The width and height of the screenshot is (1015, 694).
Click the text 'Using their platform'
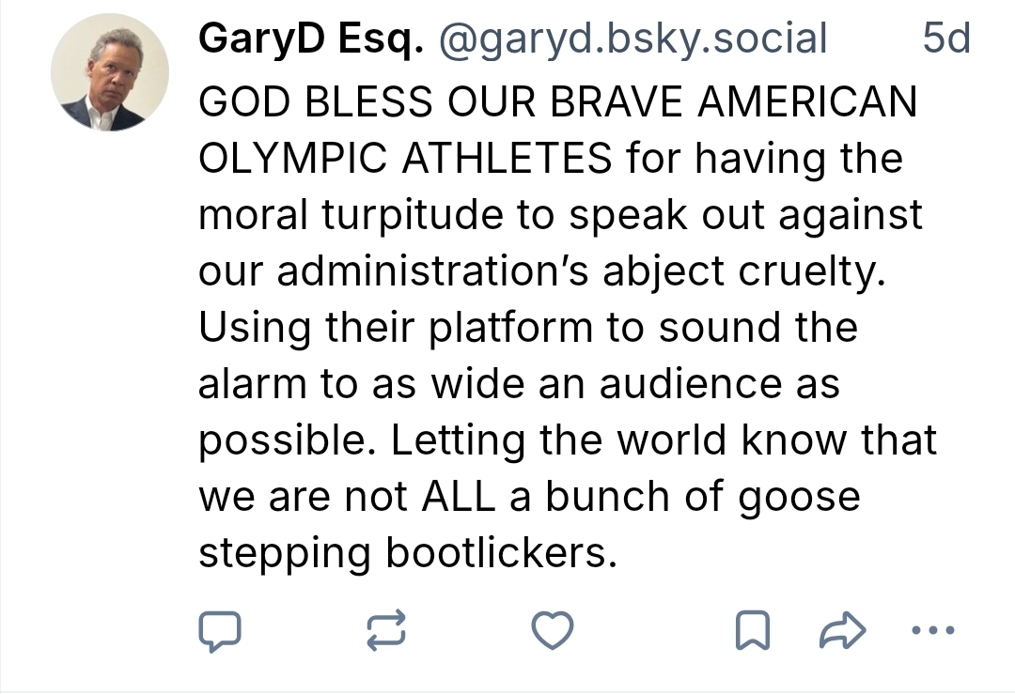click(x=395, y=328)
